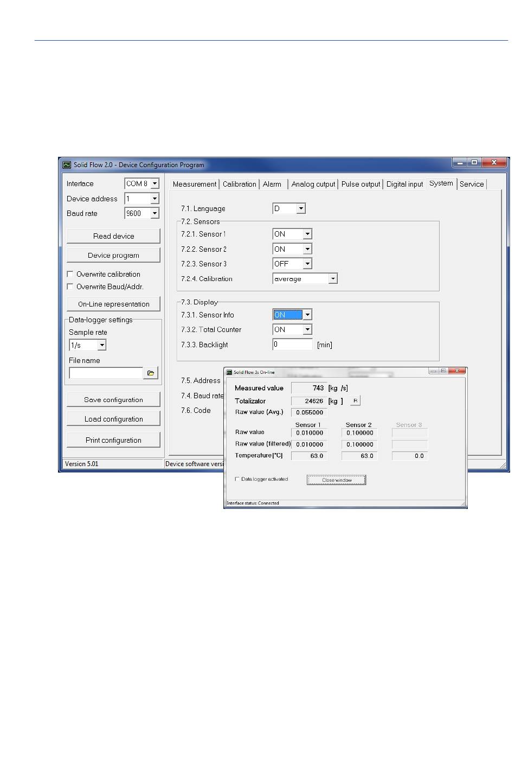Go to the Alarm tab
This screenshot has width=515, height=758.
[x=272, y=184]
